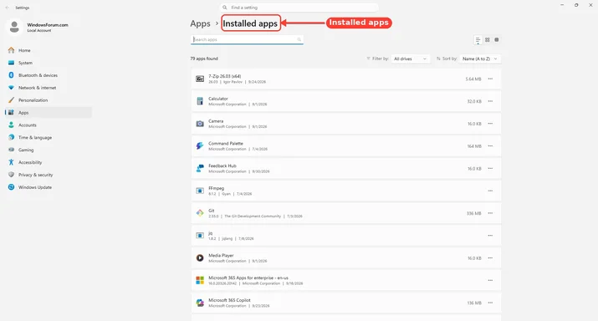Open more options for FFmpeg
The width and height of the screenshot is (598, 321).
pos(490,191)
